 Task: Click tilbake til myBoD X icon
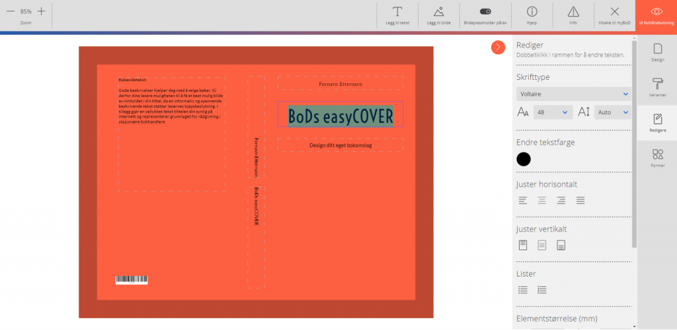[x=614, y=12]
